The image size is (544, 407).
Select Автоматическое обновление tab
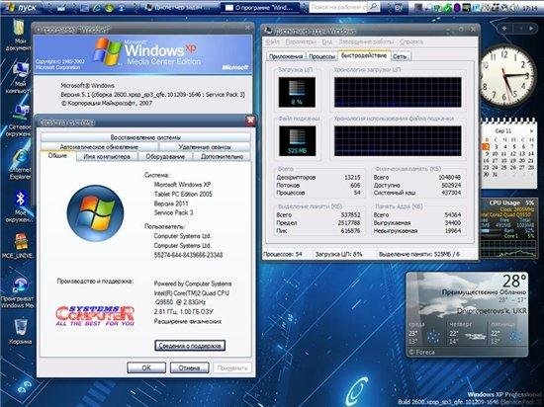pos(99,147)
